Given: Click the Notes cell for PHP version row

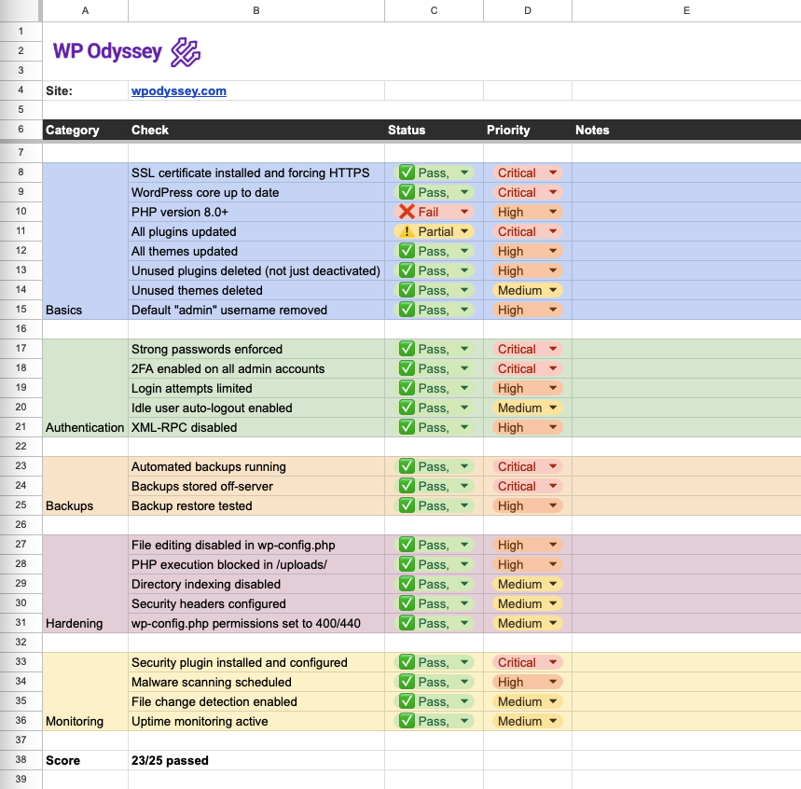Looking at the screenshot, I should [685, 212].
